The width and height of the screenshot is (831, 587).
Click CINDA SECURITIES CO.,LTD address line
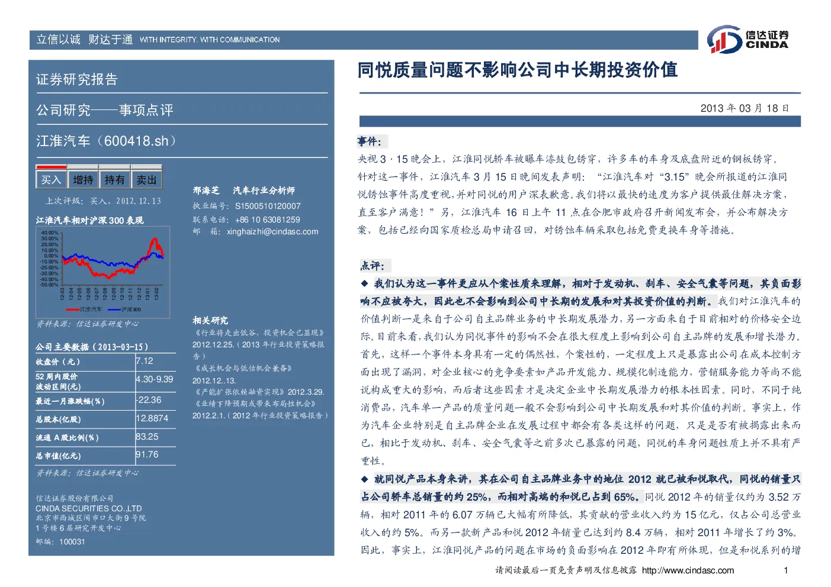click(x=88, y=508)
